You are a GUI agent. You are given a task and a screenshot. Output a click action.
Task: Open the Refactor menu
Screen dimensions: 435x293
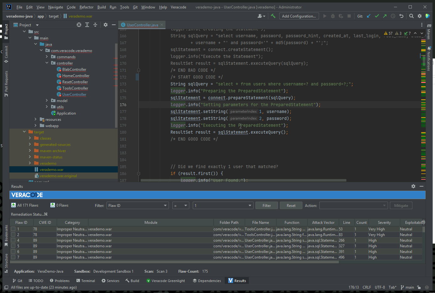coord(86,7)
